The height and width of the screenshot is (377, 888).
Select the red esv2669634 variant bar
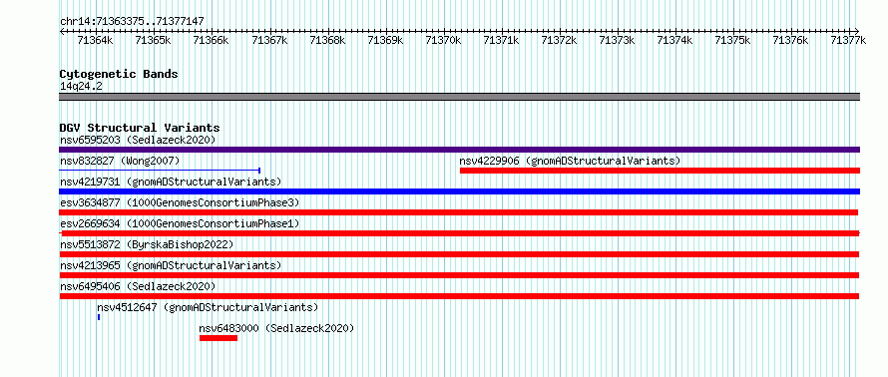click(x=459, y=233)
